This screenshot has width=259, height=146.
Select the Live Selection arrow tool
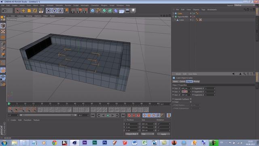tap(17, 11)
